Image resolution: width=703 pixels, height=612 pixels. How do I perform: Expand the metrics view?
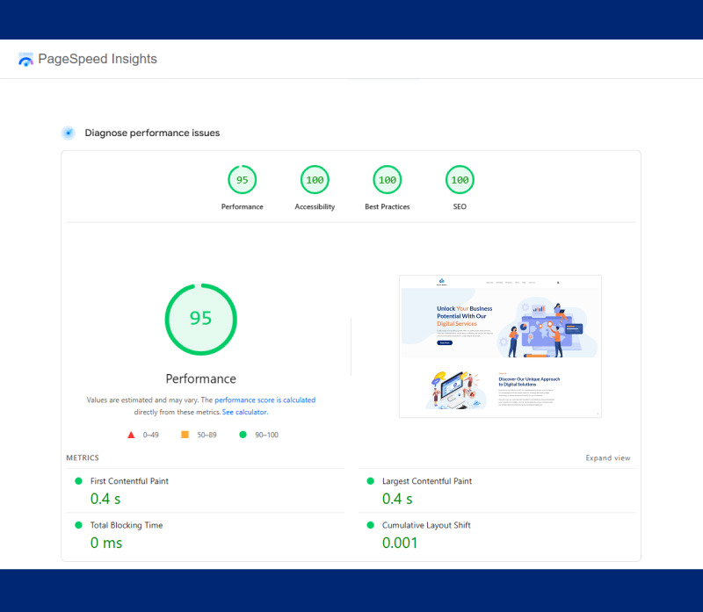tap(607, 458)
